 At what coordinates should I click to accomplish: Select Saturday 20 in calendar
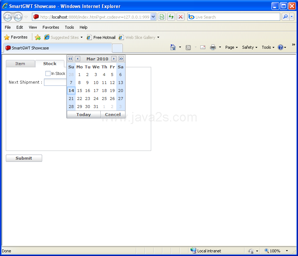pos(121,91)
